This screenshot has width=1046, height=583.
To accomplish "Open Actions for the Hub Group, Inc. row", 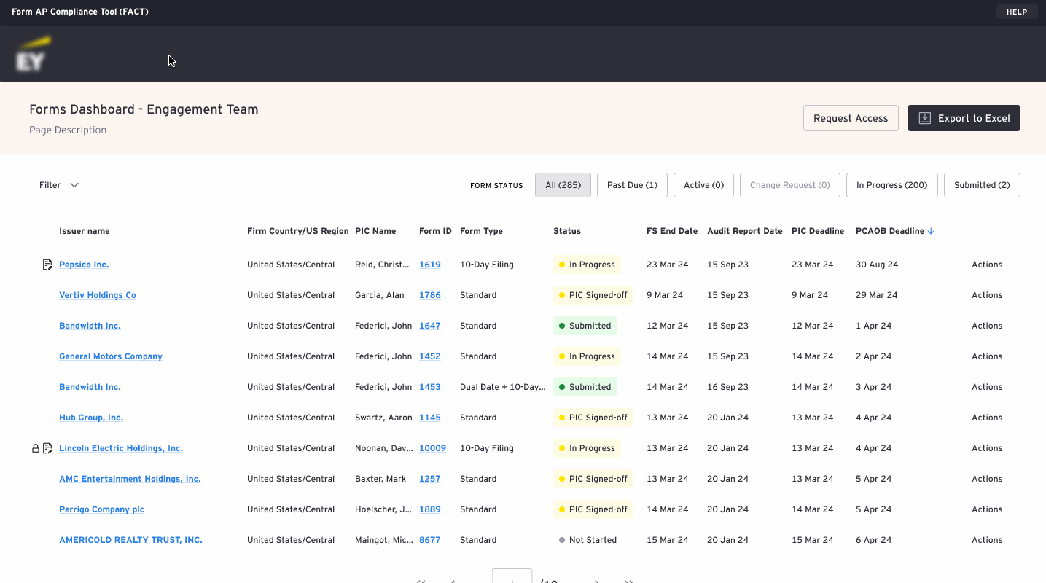I will 987,418.
